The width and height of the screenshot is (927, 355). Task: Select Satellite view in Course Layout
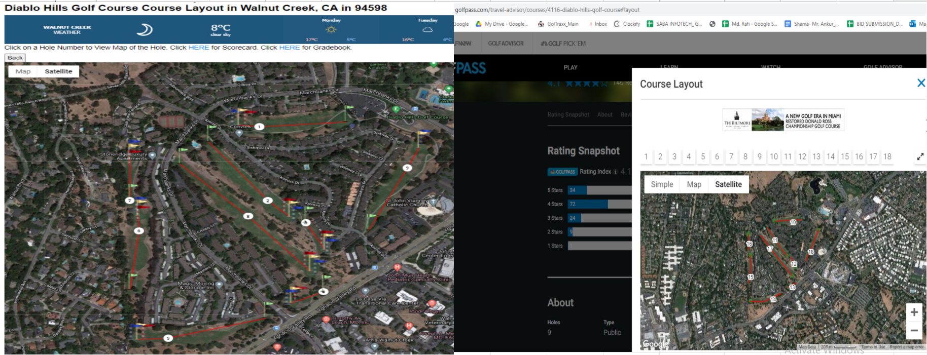(728, 184)
